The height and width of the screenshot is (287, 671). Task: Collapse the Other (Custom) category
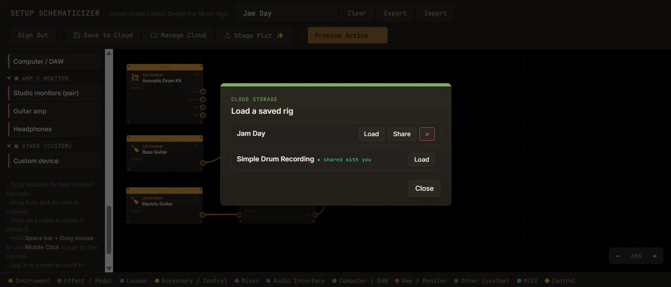[9, 146]
